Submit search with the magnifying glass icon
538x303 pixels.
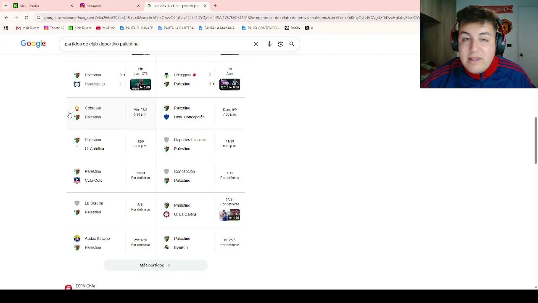coord(292,44)
